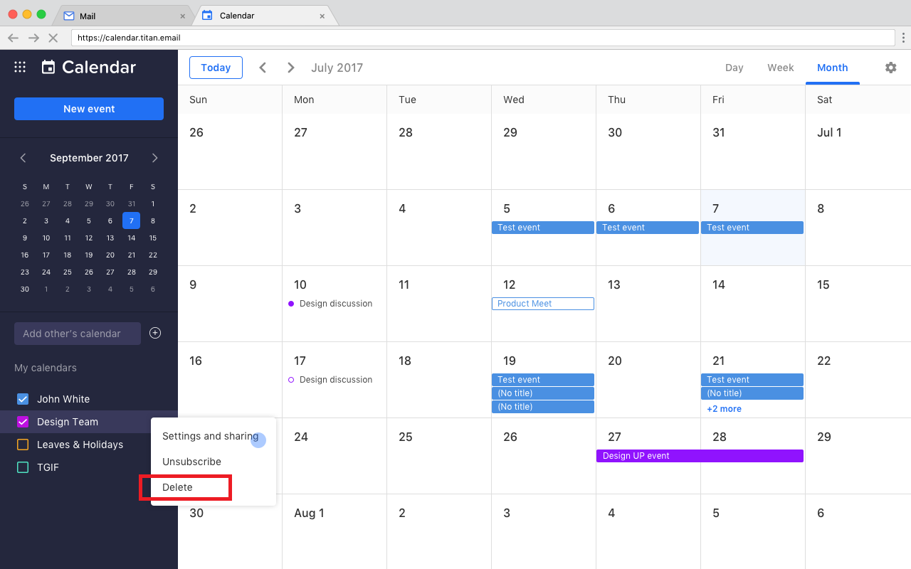Open Test event on Thursday 6th
The image size is (911, 569).
[x=648, y=228]
